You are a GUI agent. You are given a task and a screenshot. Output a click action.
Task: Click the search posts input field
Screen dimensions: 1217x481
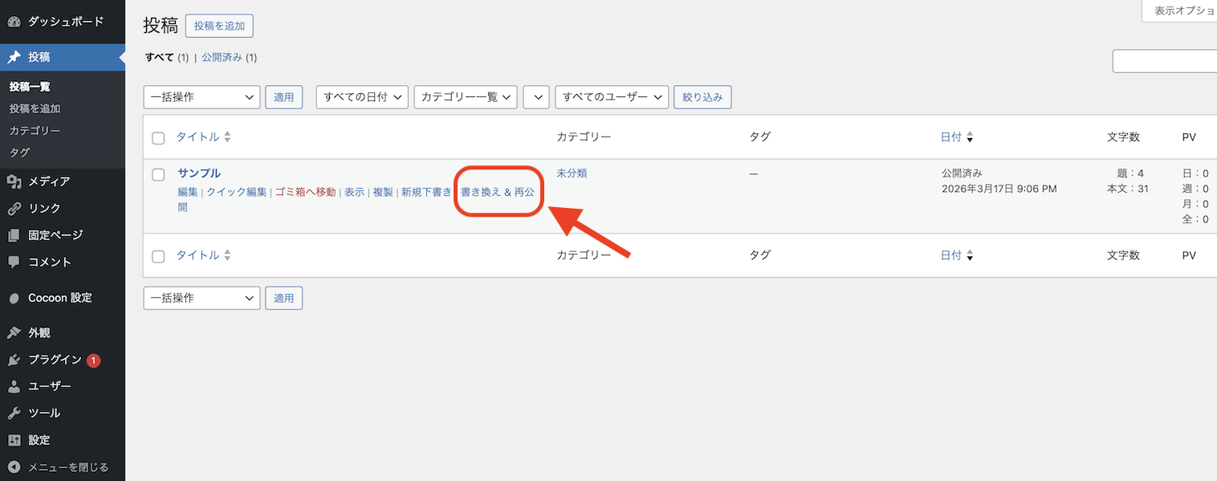pyautogui.click(x=1164, y=61)
